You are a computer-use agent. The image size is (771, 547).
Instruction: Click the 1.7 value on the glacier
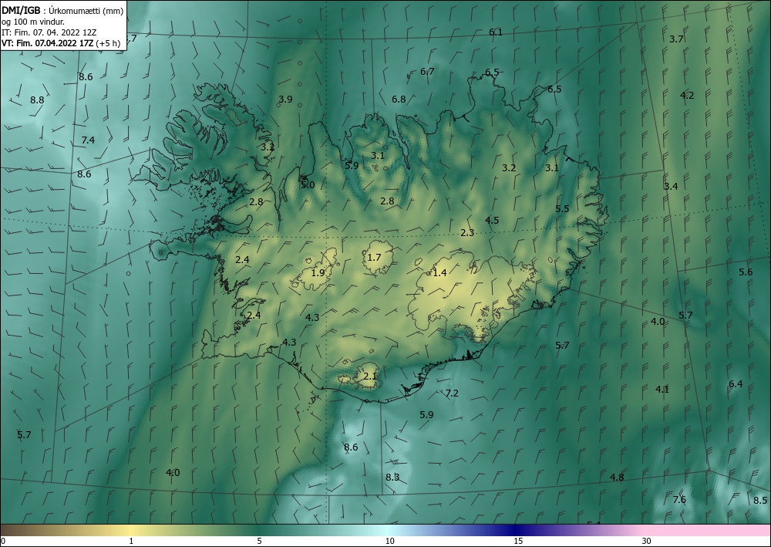(x=374, y=257)
